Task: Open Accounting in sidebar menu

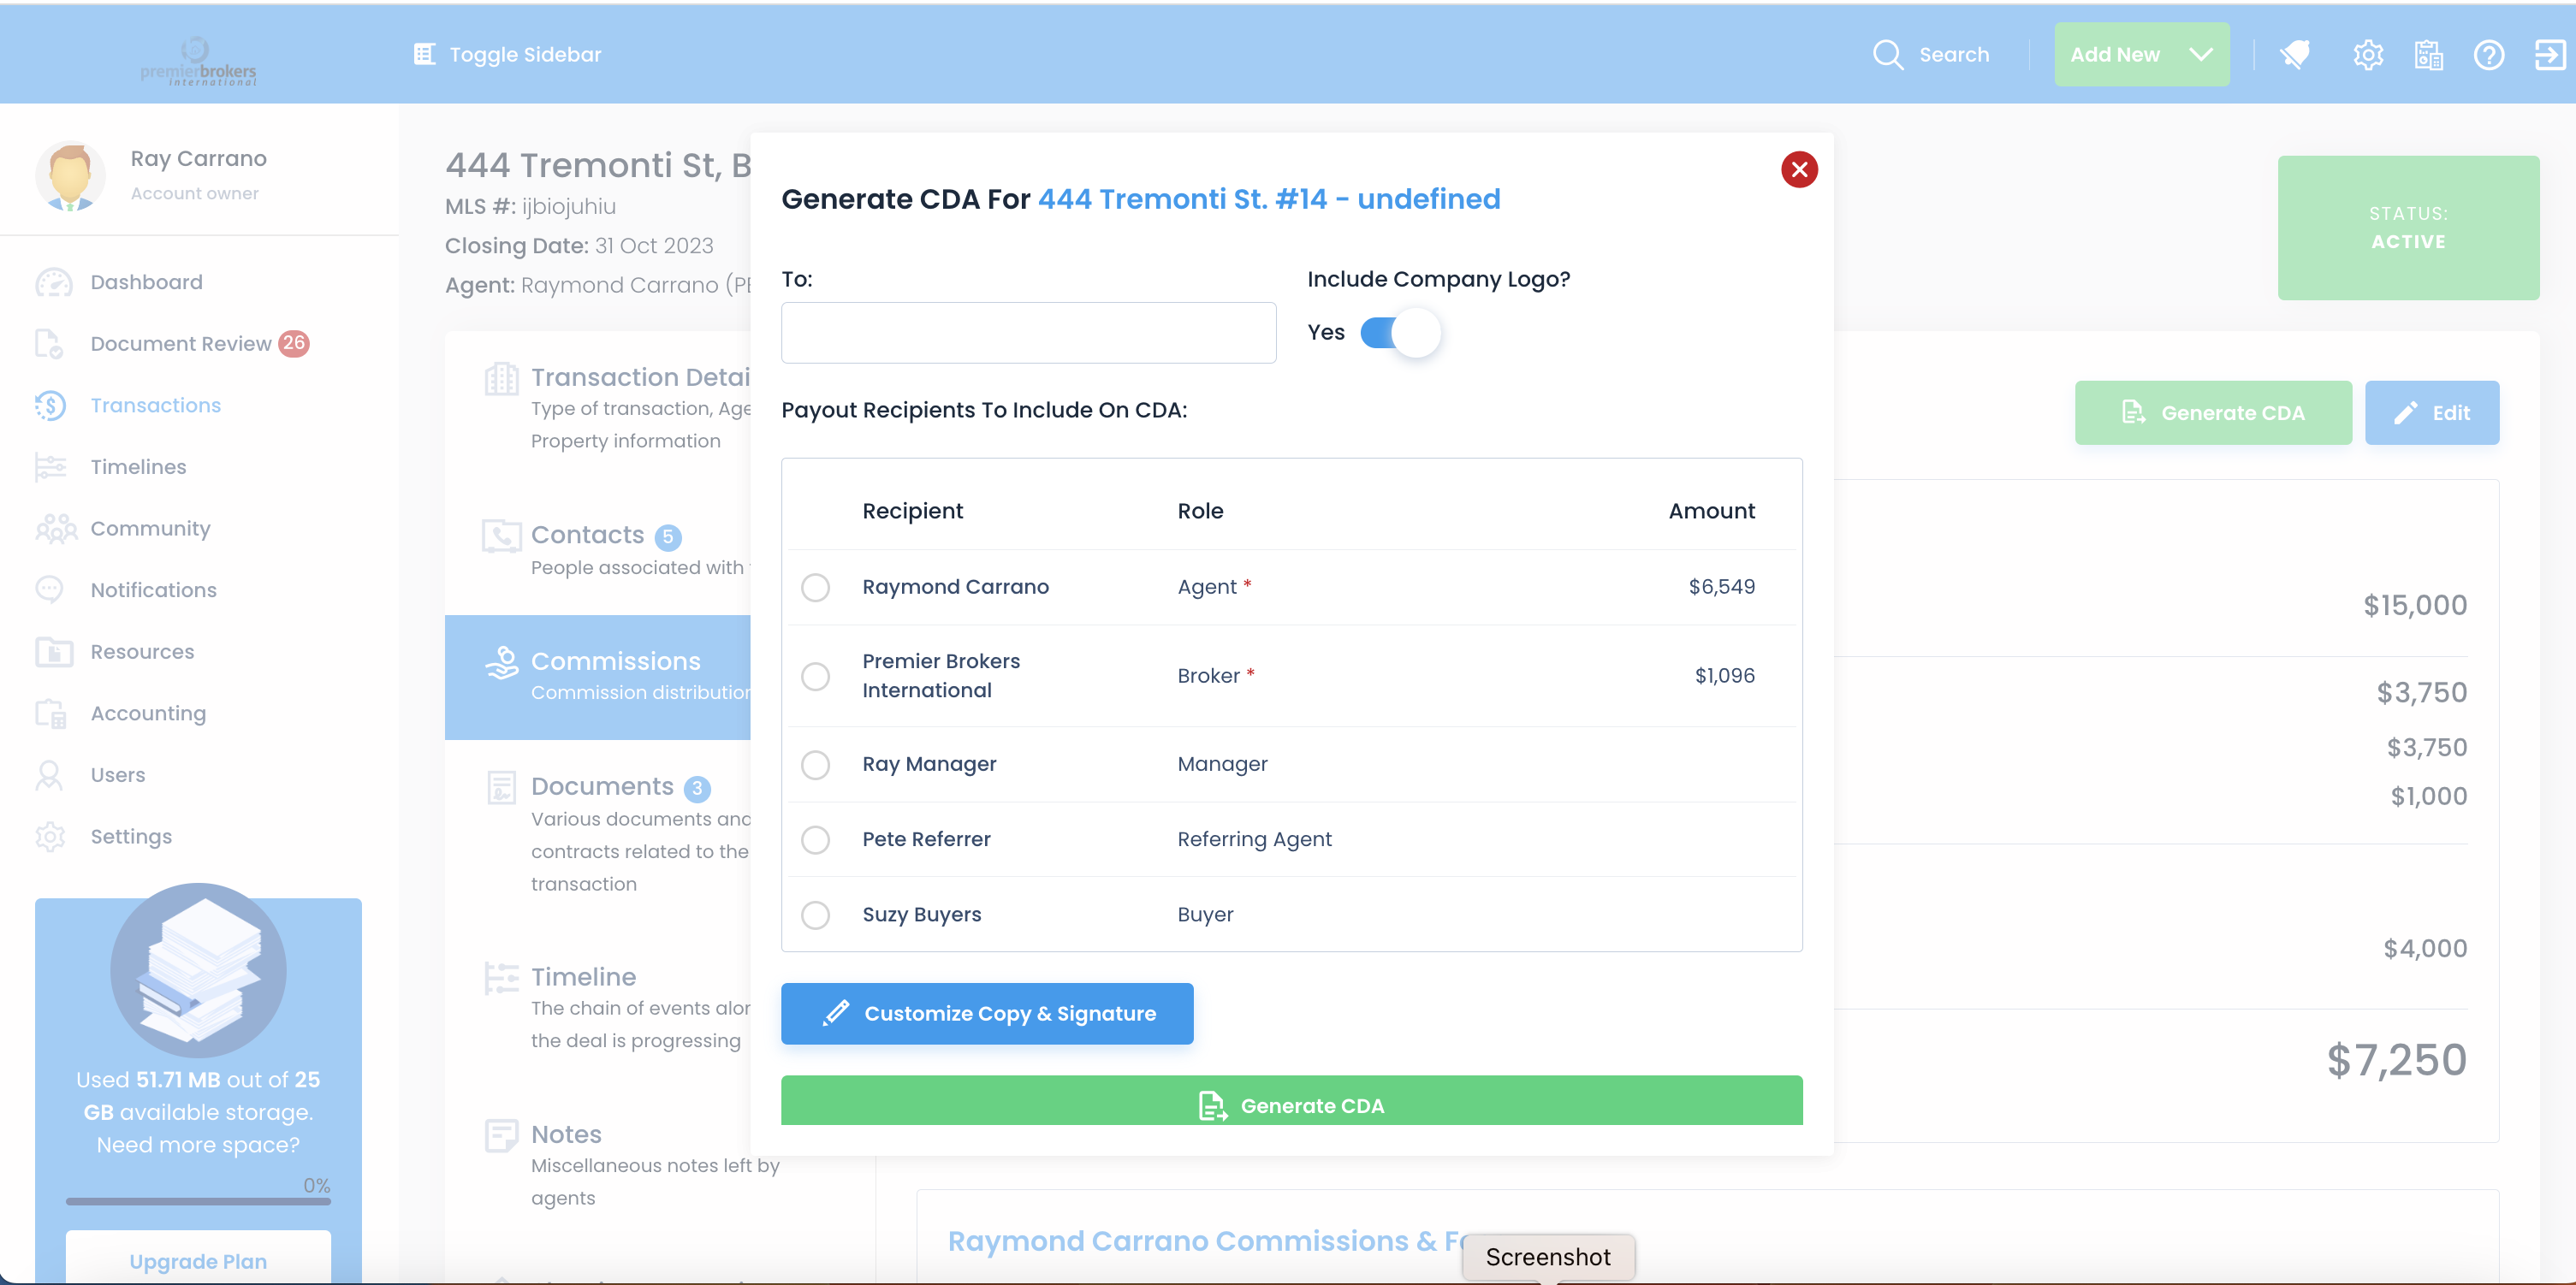Action: (148, 713)
